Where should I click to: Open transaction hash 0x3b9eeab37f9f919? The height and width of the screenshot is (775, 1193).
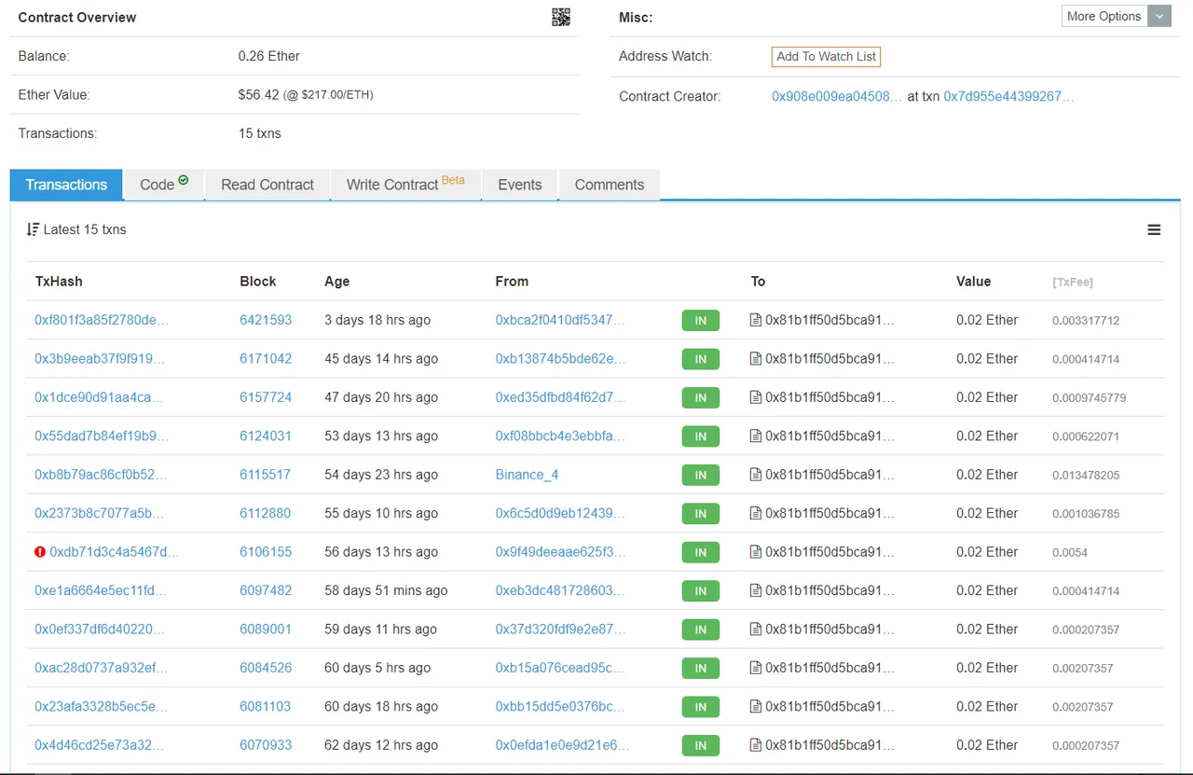pyautogui.click(x=100, y=359)
